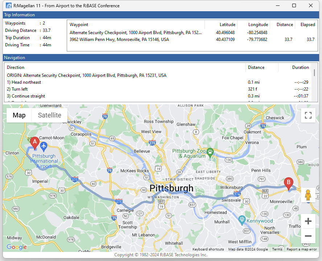Select the ORIGIN row in directions
Image resolution: width=322 pixels, height=261 pixels.
[x=158, y=75]
